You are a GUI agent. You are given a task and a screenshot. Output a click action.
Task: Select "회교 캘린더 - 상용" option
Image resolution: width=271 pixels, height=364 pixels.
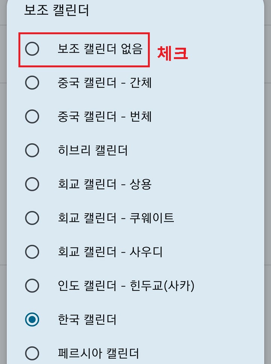32,184
